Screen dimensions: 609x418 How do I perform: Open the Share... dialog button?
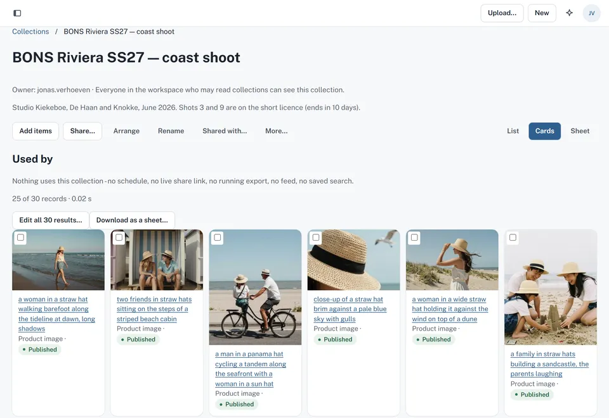pos(82,131)
